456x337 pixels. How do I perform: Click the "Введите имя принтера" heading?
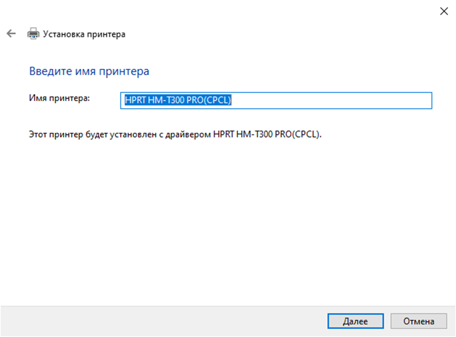pos(89,71)
